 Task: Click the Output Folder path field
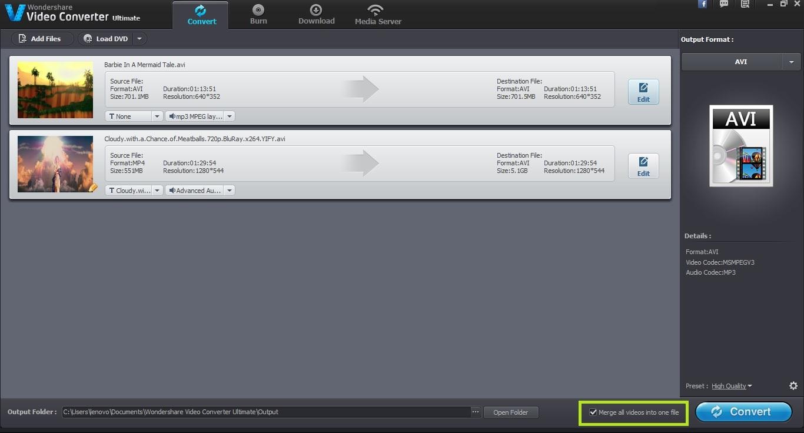pos(267,412)
